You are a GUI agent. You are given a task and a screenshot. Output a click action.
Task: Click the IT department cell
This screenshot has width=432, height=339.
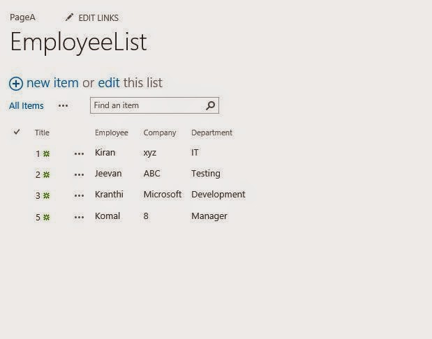[195, 153]
